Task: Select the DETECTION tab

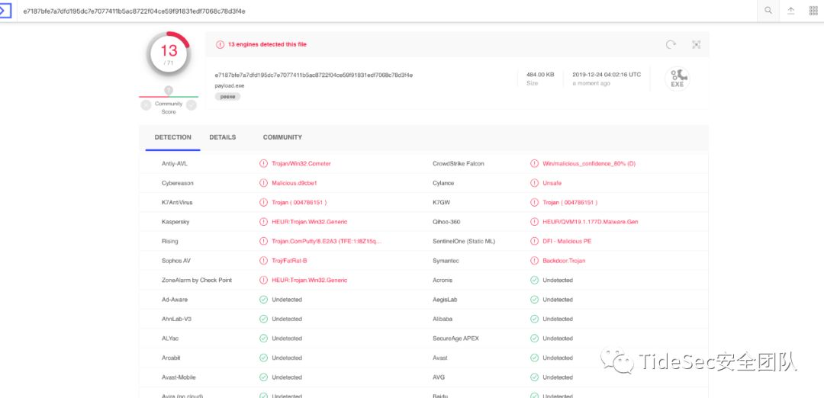Action: [x=172, y=137]
